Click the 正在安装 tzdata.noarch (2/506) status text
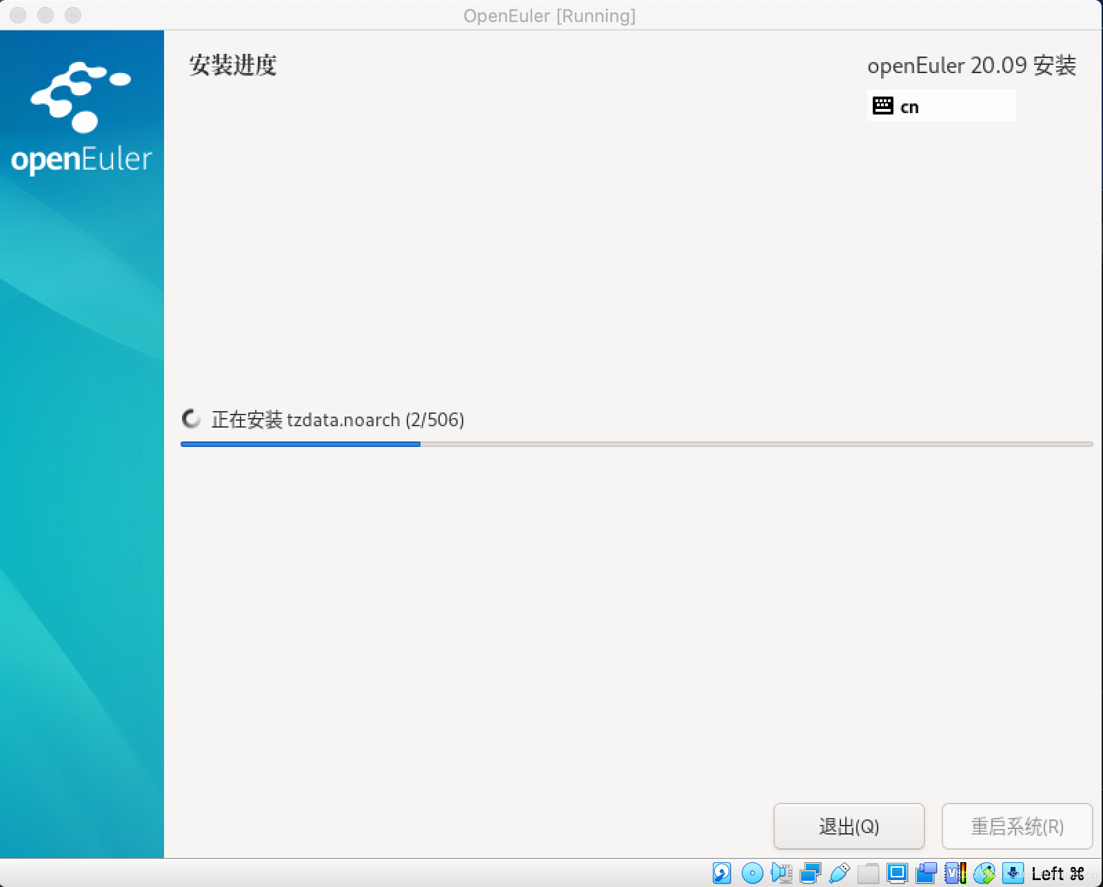 (x=338, y=419)
